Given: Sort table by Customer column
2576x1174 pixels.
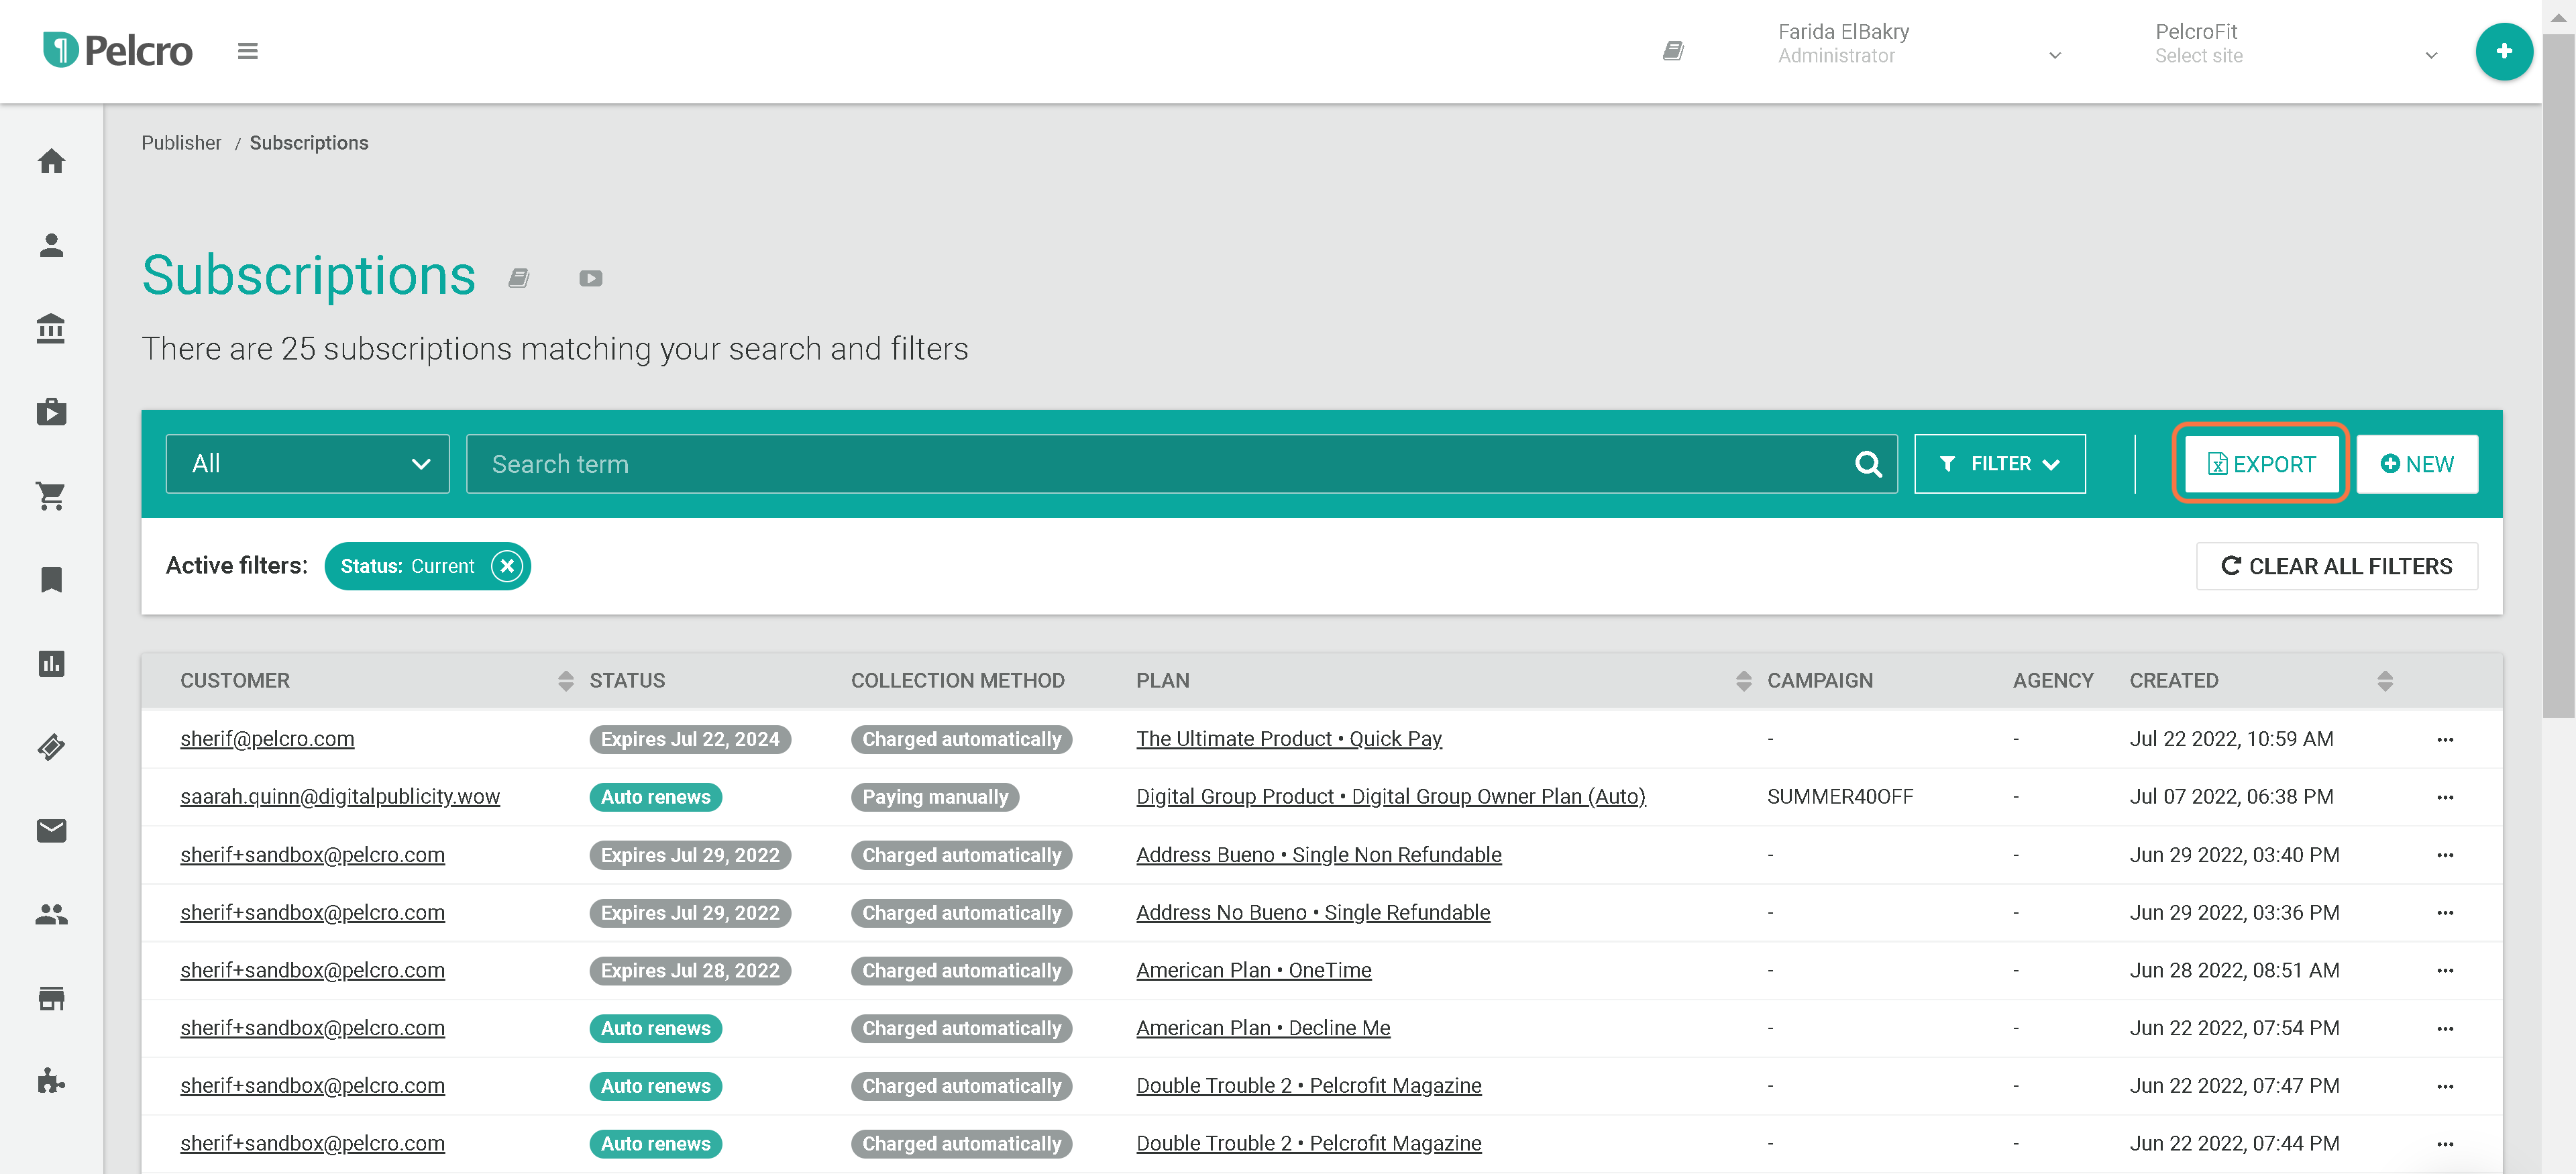Looking at the screenshot, I should point(565,681).
